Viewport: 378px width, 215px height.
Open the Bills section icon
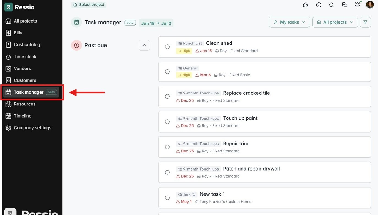[x=8, y=33]
